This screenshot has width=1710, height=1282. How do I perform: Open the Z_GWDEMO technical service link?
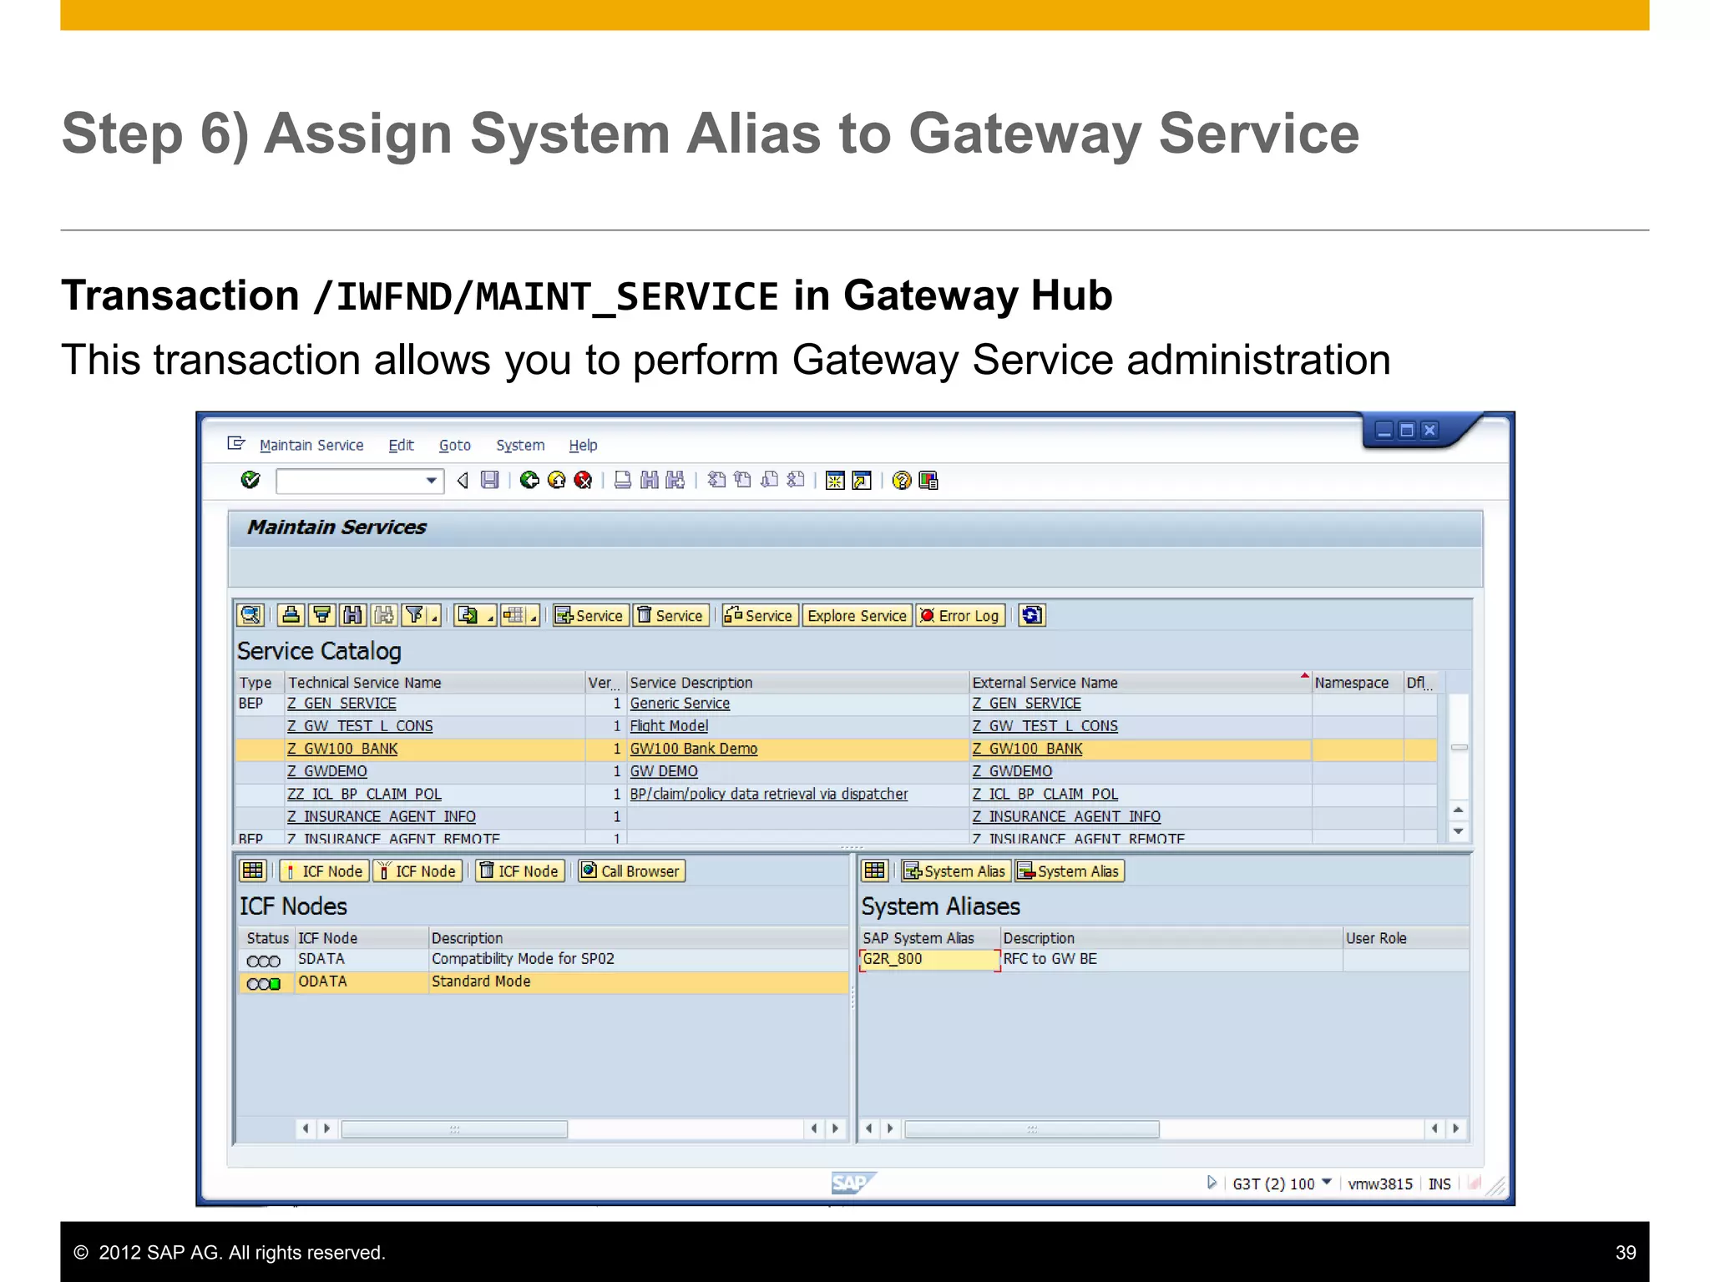pyautogui.click(x=327, y=771)
